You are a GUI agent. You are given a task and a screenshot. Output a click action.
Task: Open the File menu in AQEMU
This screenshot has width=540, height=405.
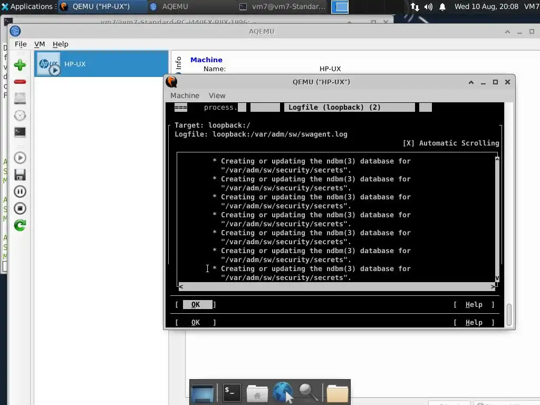pos(21,44)
